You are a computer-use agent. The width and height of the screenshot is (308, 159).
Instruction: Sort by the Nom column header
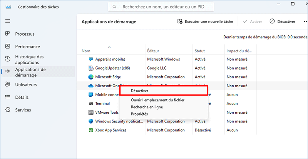coord(86,51)
